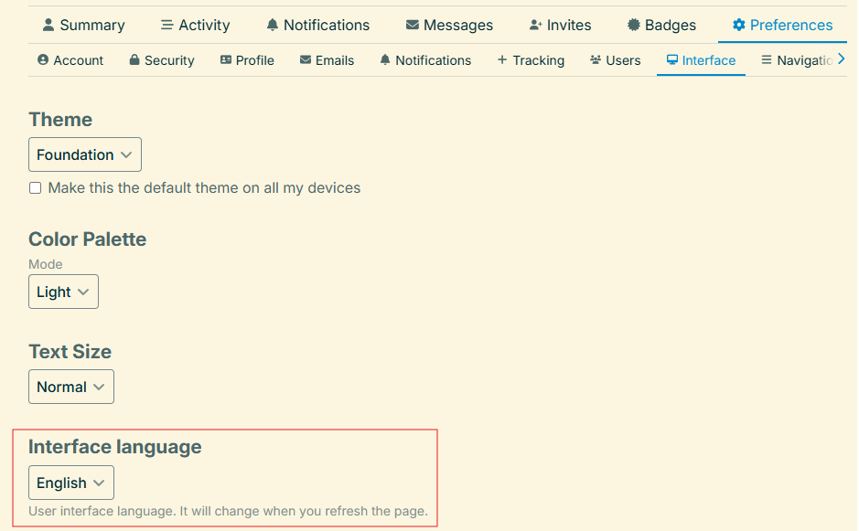Switch to the Invites tab
Viewport: 859px width, 531px height.
(560, 26)
